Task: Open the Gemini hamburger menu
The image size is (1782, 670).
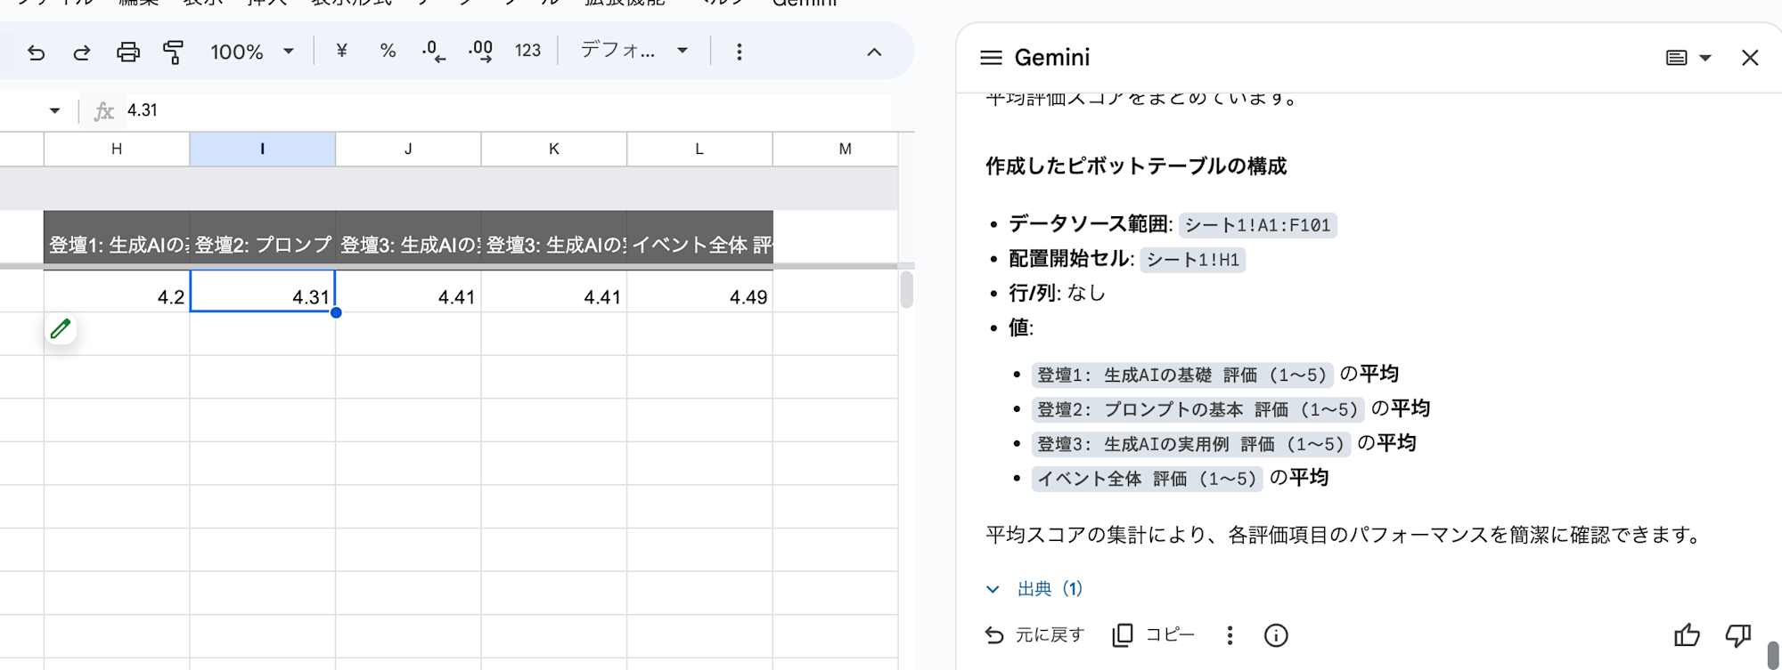Action: point(991,58)
